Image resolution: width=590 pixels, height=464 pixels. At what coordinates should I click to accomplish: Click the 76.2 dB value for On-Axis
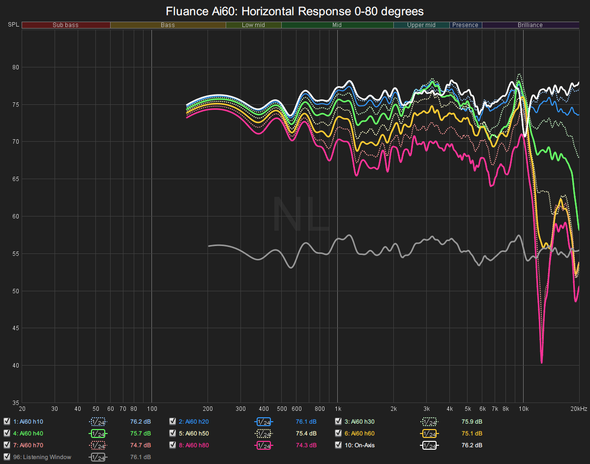click(x=472, y=445)
